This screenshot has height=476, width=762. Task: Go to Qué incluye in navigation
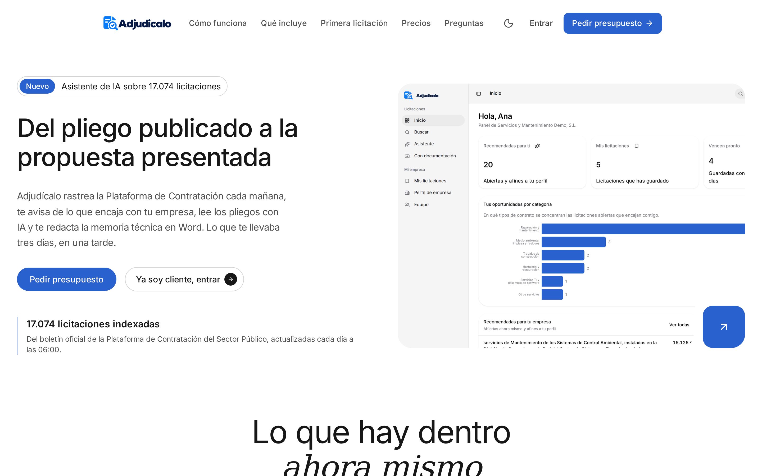284,23
